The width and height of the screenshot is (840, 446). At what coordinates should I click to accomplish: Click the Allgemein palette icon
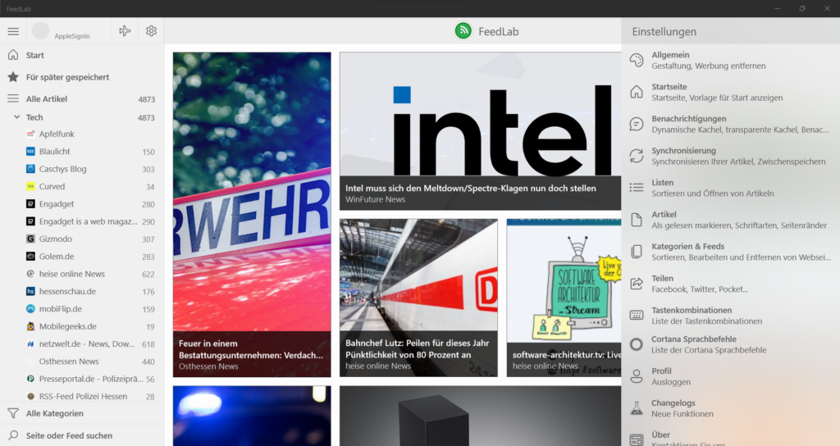click(x=636, y=60)
